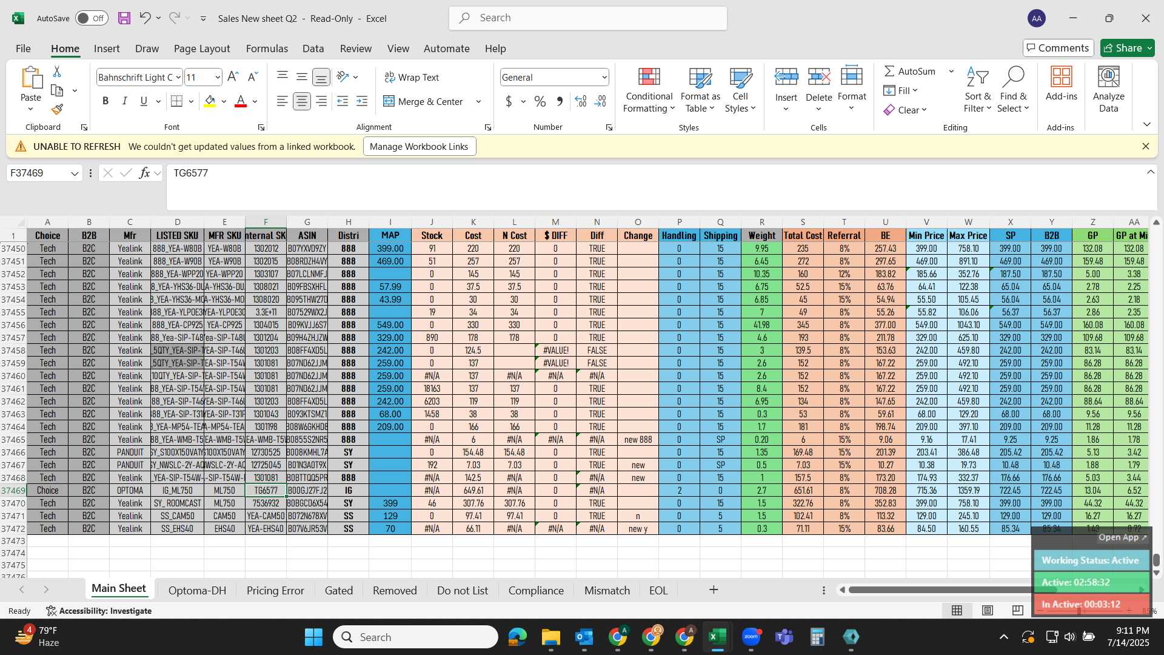1164x655 pixels.
Task: Click the Undo arrow icon
Action: point(144,18)
